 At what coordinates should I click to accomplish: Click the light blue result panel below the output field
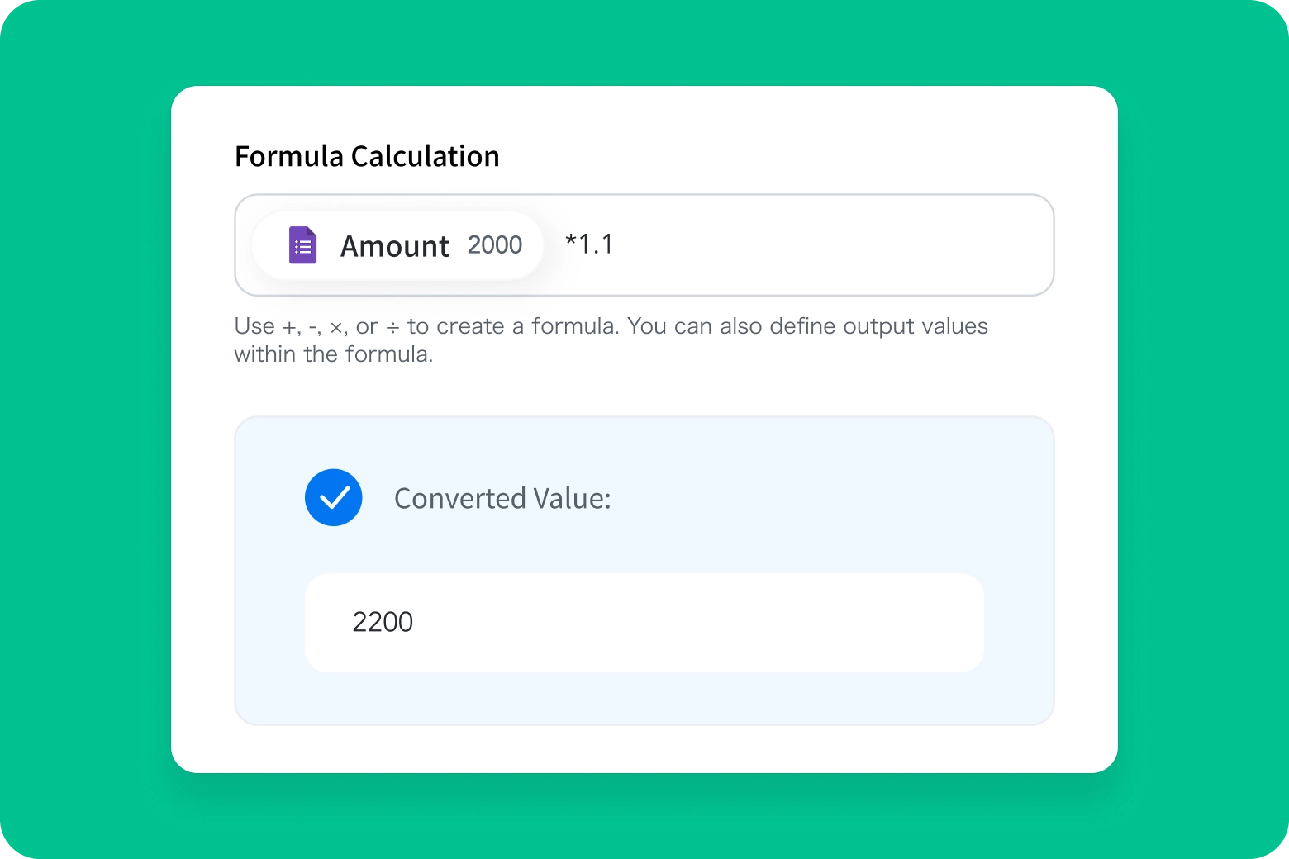(x=644, y=699)
